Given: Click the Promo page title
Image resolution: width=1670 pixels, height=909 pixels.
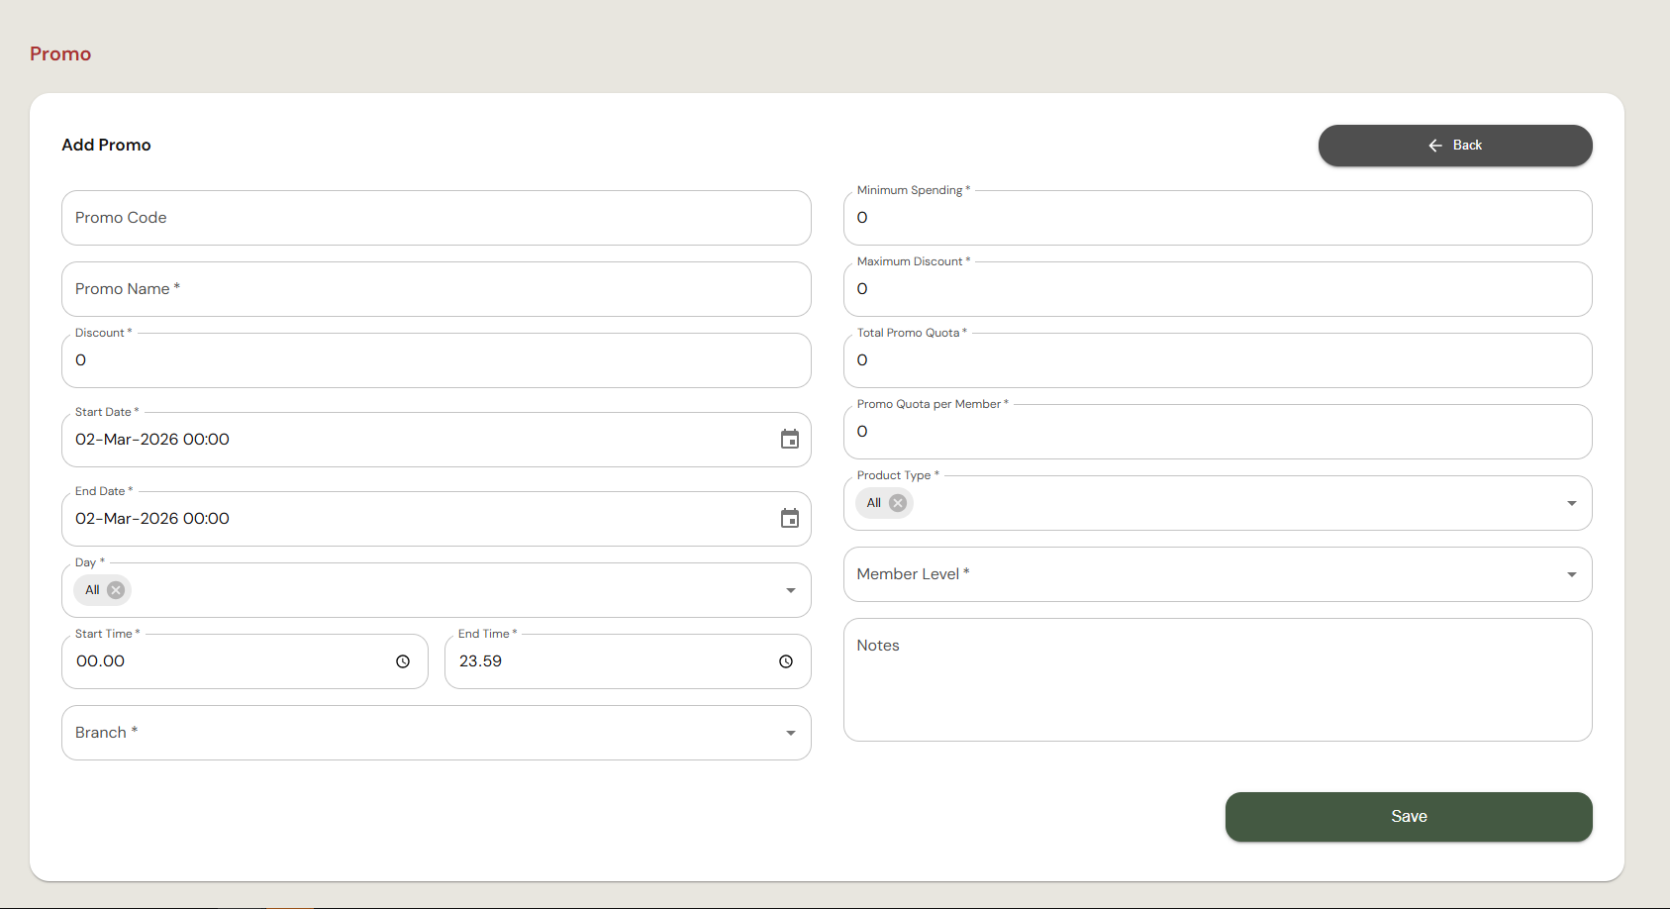Looking at the screenshot, I should 60,53.
